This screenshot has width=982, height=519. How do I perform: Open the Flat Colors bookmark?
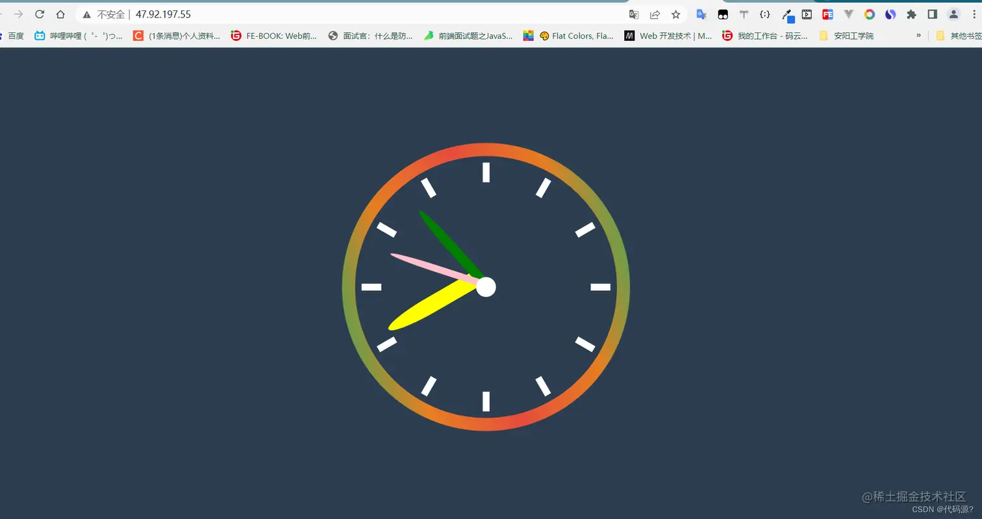tap(577, 36)
